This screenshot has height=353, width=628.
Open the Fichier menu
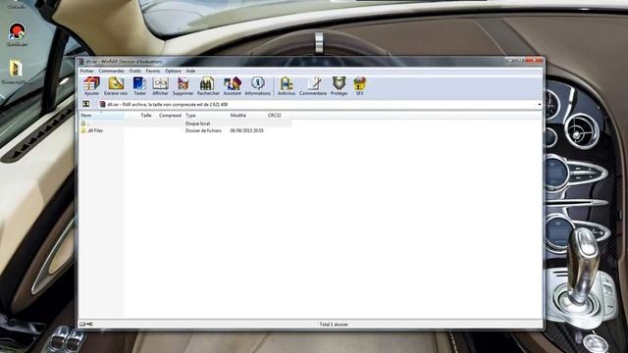tap(87, 71)
